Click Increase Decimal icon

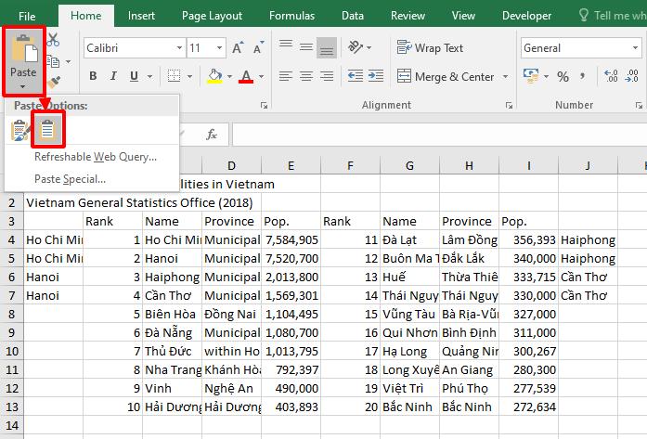tap(611, 76)
